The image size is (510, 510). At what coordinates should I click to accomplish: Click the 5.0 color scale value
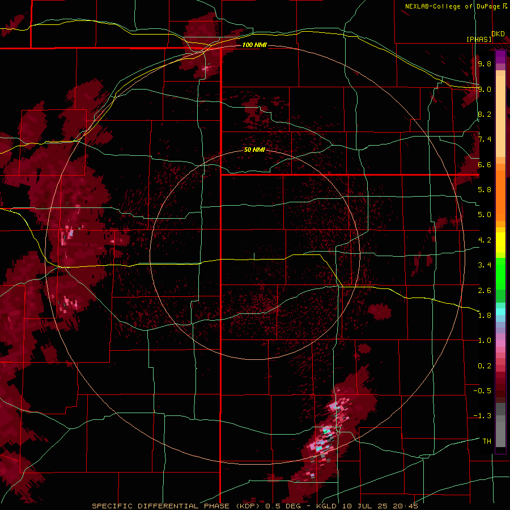(x=484, y=215)
